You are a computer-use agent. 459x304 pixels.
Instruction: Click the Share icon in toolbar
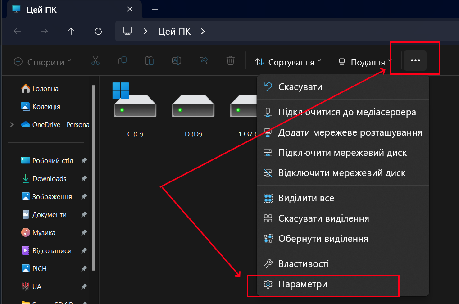pos(203,61)
